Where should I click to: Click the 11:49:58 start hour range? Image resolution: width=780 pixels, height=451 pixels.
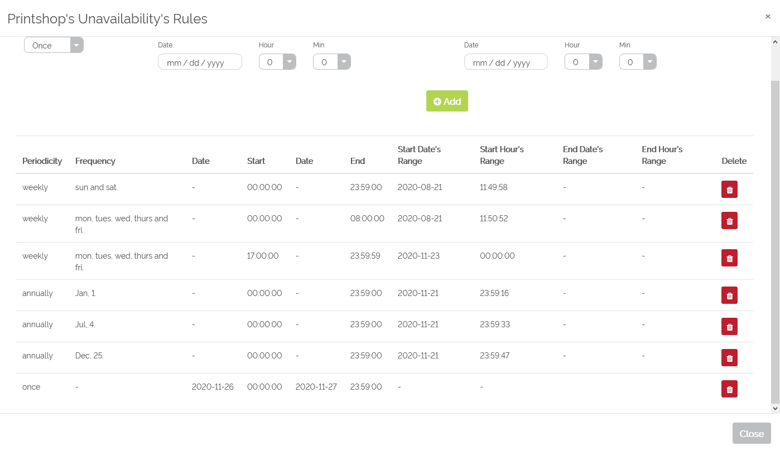494,187
